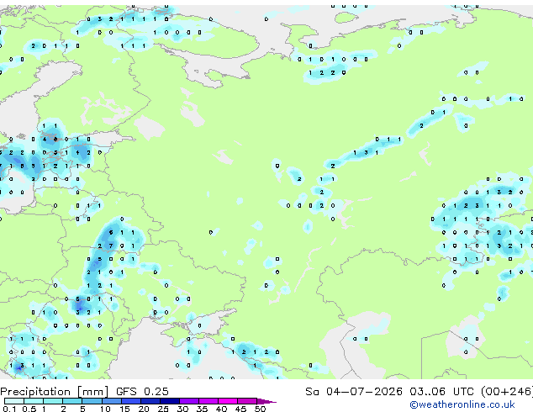
Task: Click the "45" legend scale label
Action: (240, 409)
